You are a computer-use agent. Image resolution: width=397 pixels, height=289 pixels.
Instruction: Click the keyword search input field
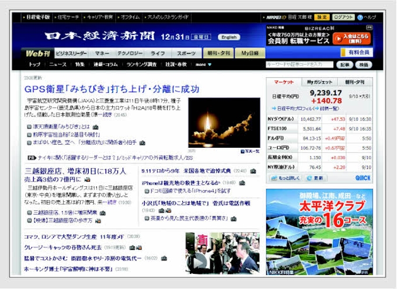pyautogui.click(x=300, y=65)
